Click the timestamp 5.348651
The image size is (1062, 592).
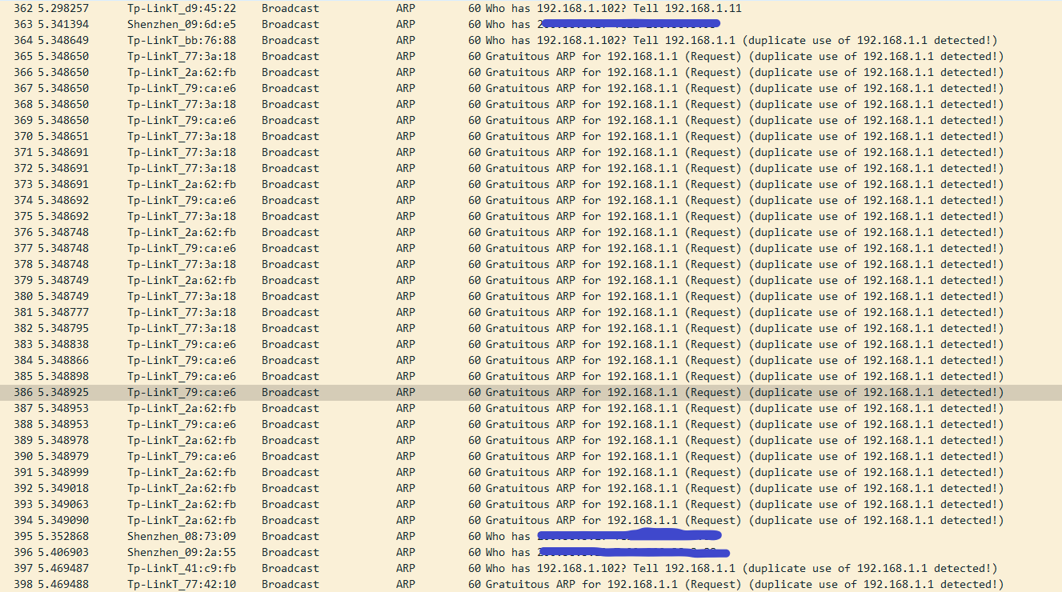(63, 136)
